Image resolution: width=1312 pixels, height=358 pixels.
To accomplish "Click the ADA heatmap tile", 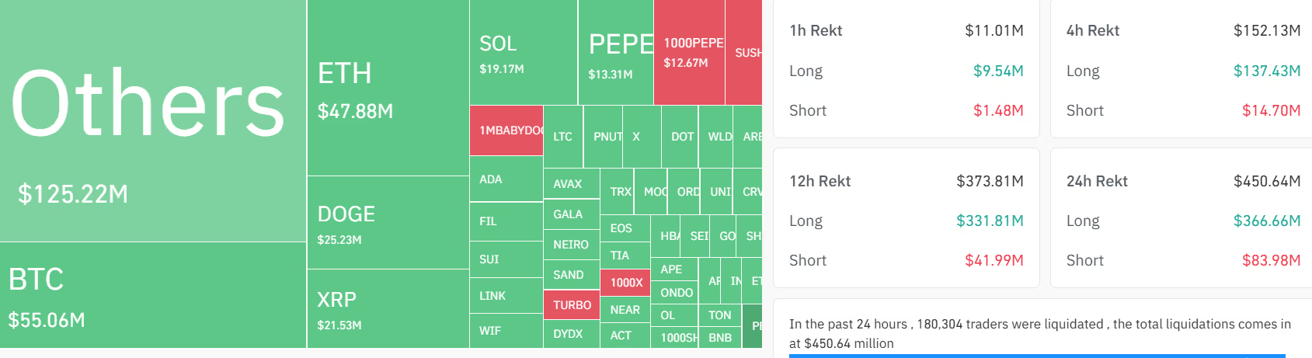I will 506,179.
